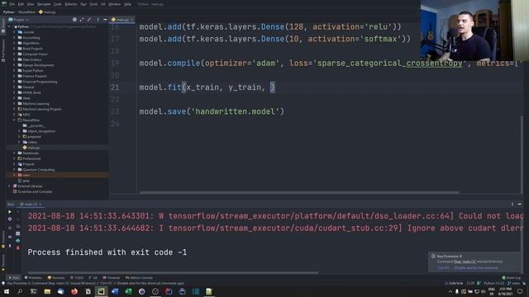Open the Edit menu

tap(21, 4)
